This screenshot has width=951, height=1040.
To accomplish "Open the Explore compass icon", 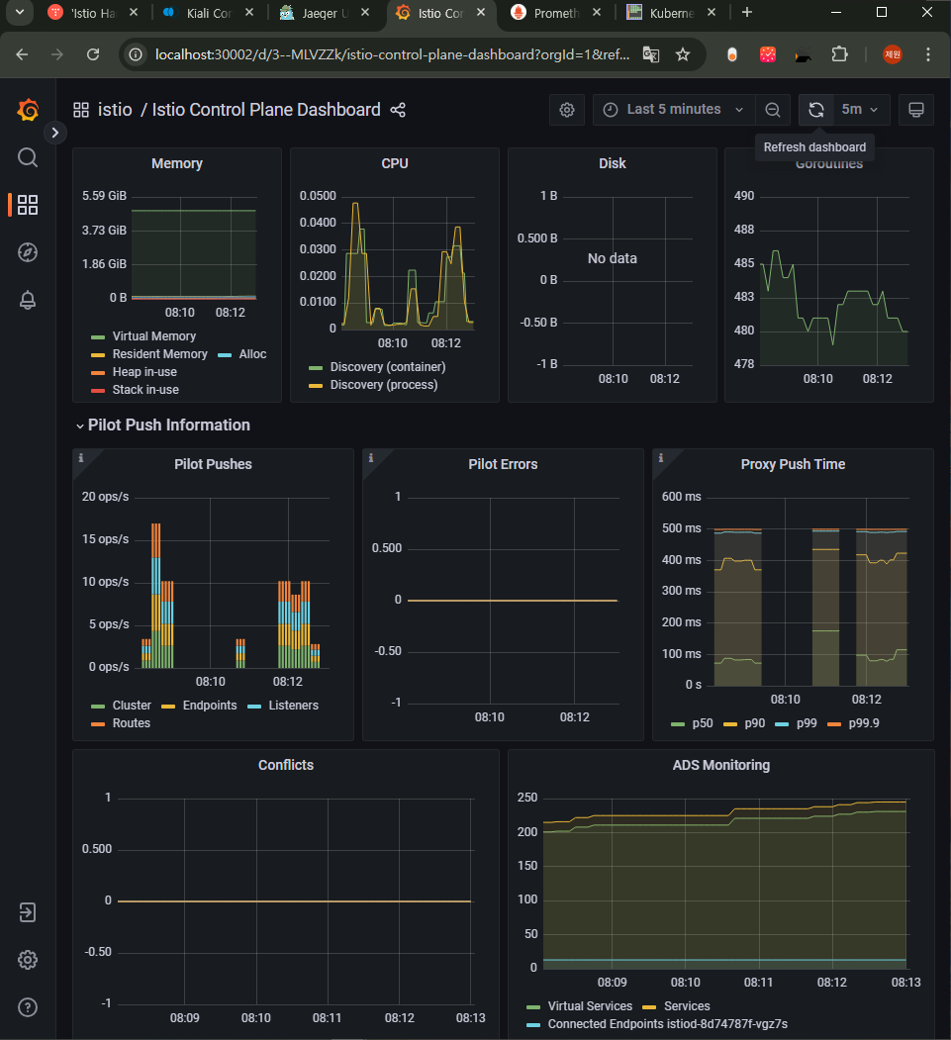I will coord(27,252).
